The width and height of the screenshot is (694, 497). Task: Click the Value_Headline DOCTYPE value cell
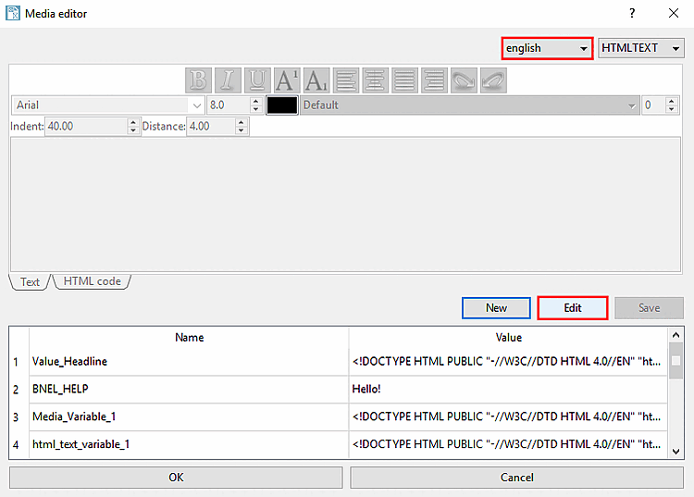tap(508, 362)
